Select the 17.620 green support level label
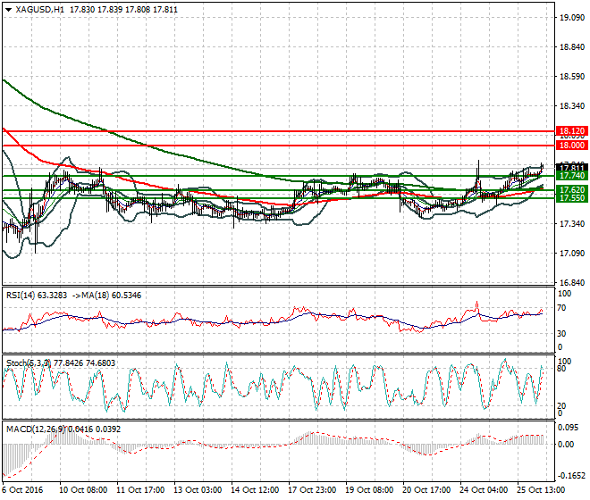 (571, 190)
